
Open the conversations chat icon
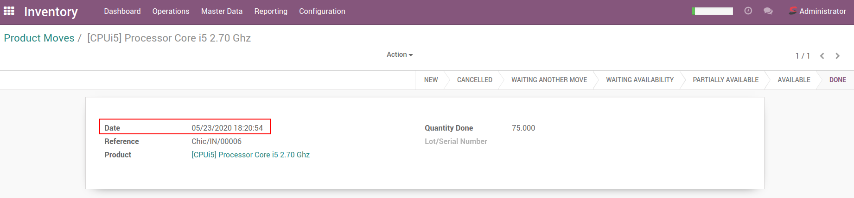point(768,11)
